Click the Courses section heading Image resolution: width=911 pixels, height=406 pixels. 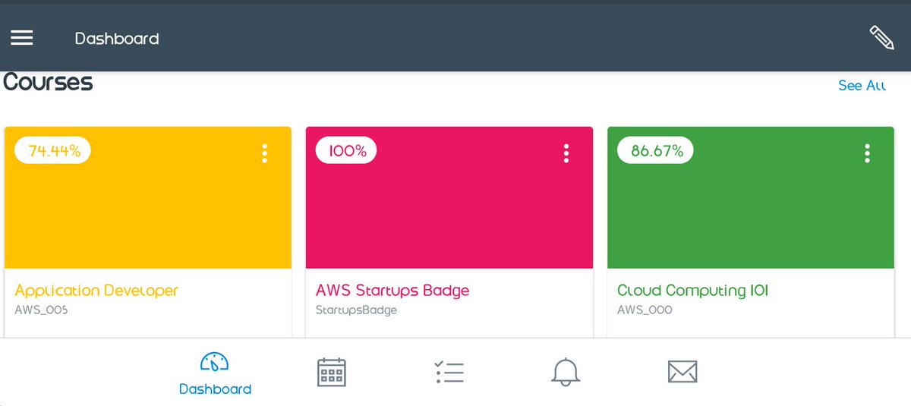[48, 82]
